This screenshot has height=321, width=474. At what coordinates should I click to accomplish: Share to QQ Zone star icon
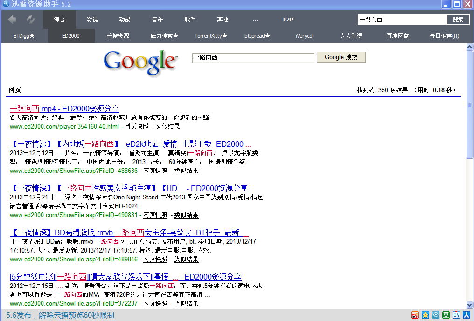[425, 315]
